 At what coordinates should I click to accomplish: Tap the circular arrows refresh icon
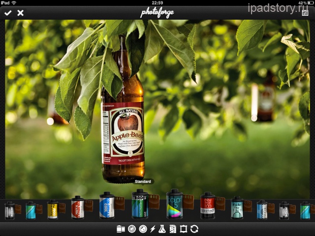click(194, 229)
